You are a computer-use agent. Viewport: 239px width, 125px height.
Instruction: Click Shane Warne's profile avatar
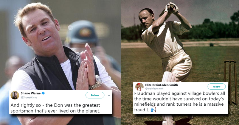(15, 95)
